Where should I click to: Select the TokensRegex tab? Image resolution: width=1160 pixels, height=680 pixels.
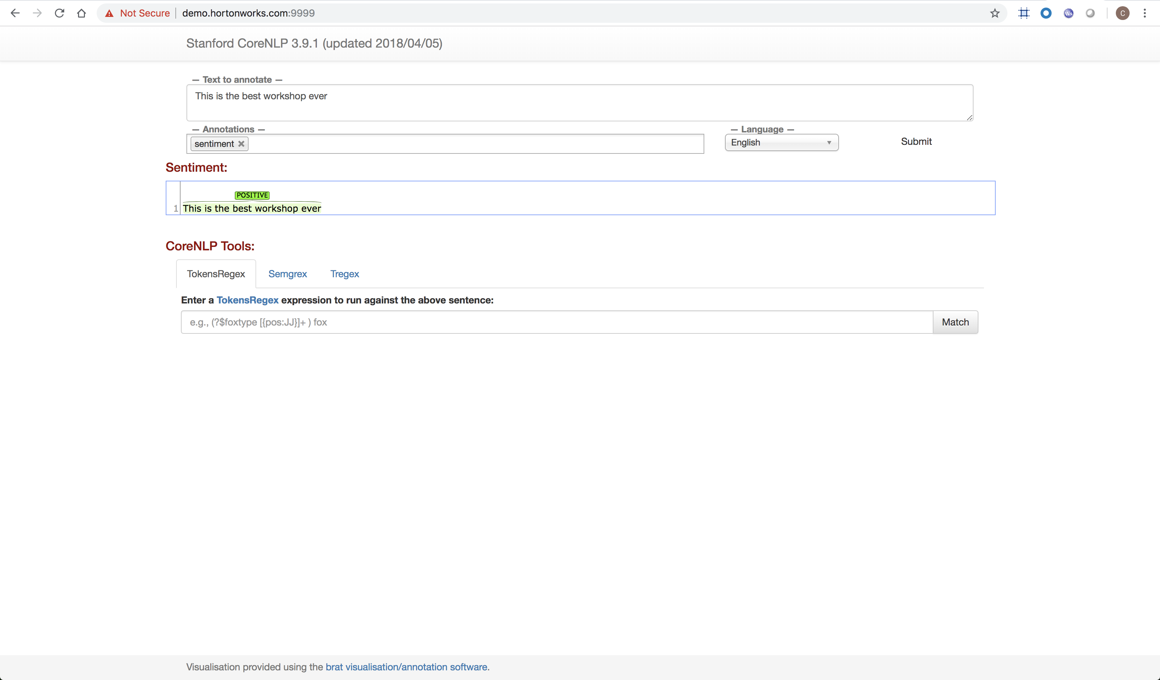[216, 274]
